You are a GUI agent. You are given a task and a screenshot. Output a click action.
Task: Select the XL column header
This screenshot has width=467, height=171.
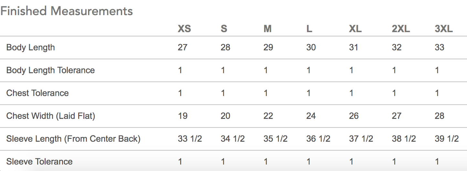coord(355,29)
